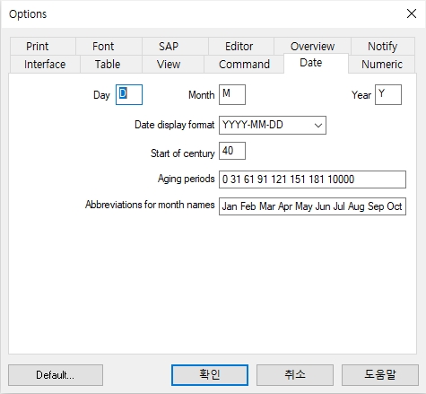Click the Abbreviations for month names field
Image resolution: width=426 pixels, height=394 pixels.
click(x=312, y=206)
